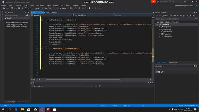Click the Collapse All icon in Çözüm Gezgini
199x112 pixels.
coord(181,16)
